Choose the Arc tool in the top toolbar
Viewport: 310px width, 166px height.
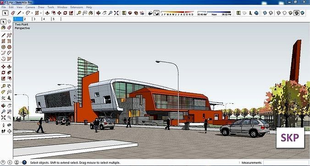pyautogui.click(x=28, y=13)
